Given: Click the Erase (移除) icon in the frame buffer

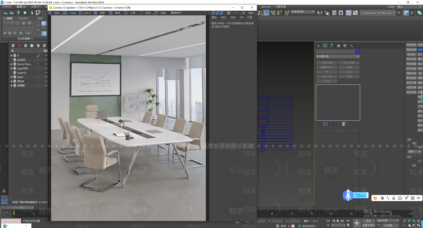Looking at the screenshot, I should click(111, 13).
